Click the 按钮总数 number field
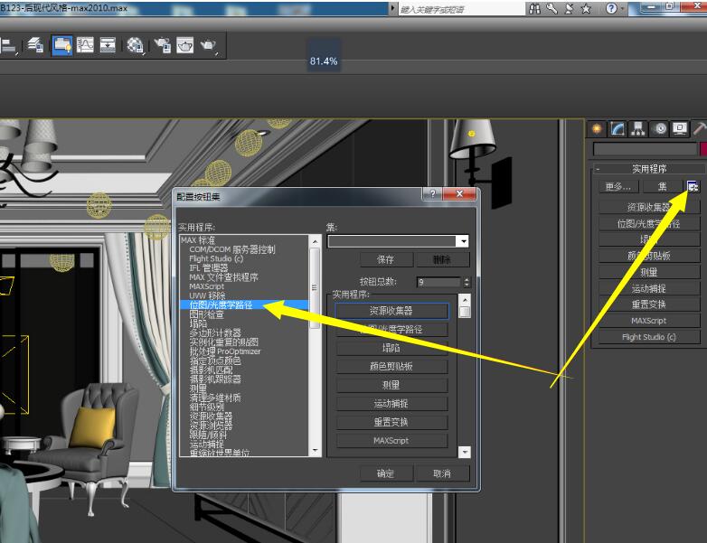Viewport: 707px width, 543px height. (x=438, y=282)
